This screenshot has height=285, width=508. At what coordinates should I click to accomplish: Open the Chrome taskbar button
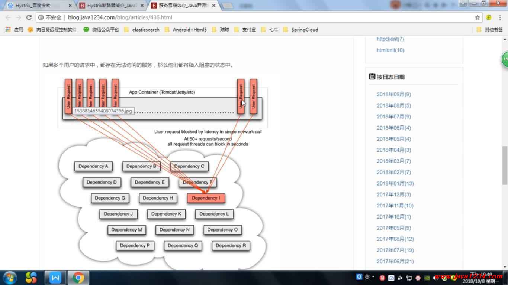(78, 278)
